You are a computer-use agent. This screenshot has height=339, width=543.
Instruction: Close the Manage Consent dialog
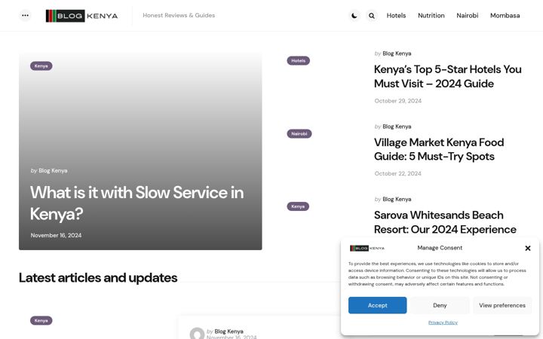528,249
